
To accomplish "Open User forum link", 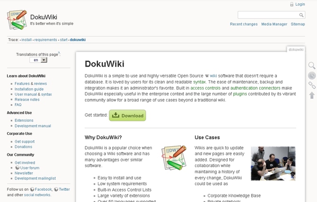I will tap(30, 168).
